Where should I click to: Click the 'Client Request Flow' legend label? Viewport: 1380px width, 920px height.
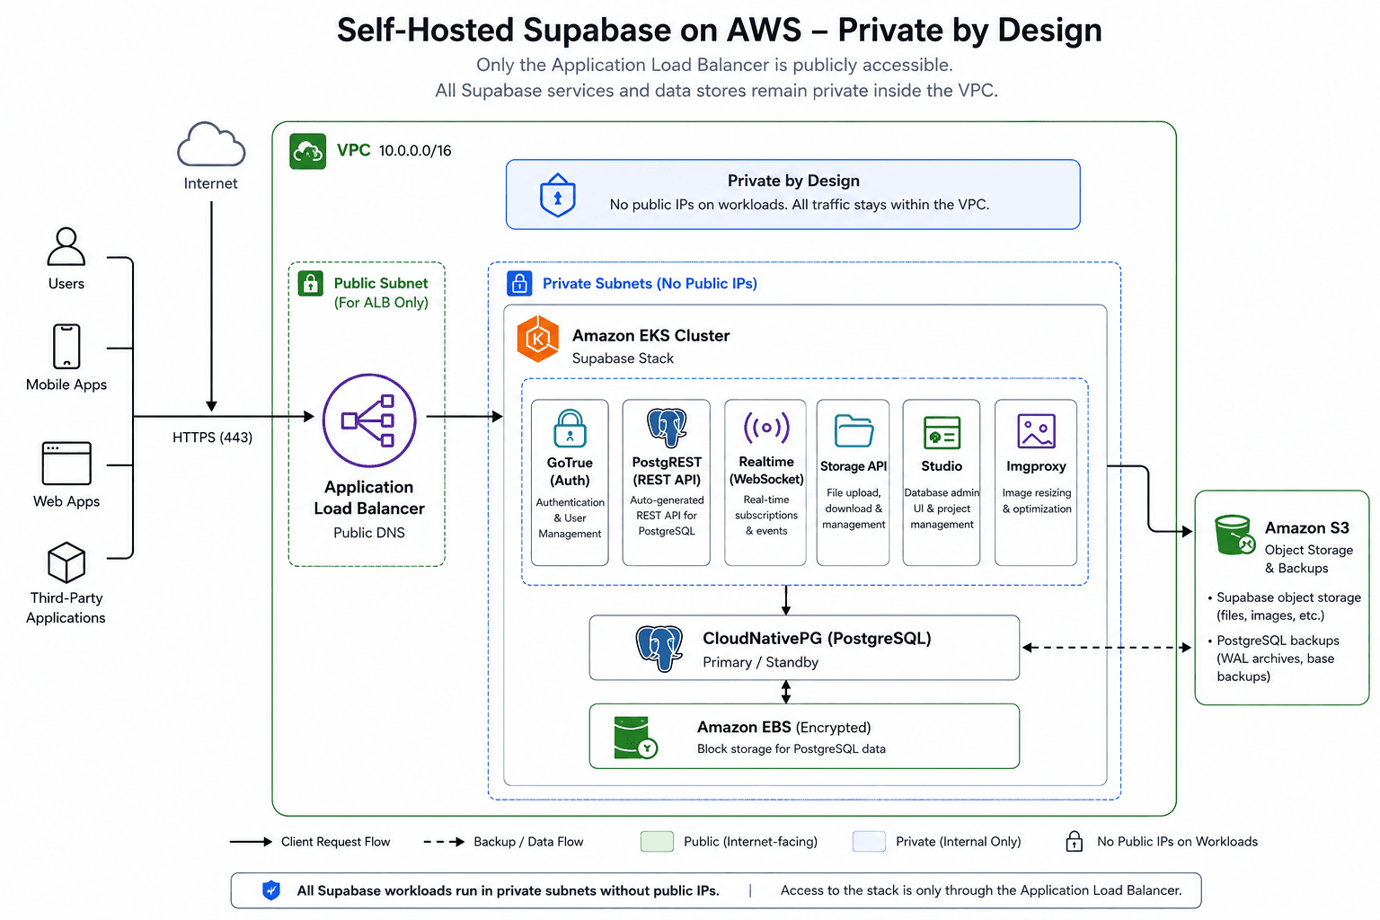335,842
